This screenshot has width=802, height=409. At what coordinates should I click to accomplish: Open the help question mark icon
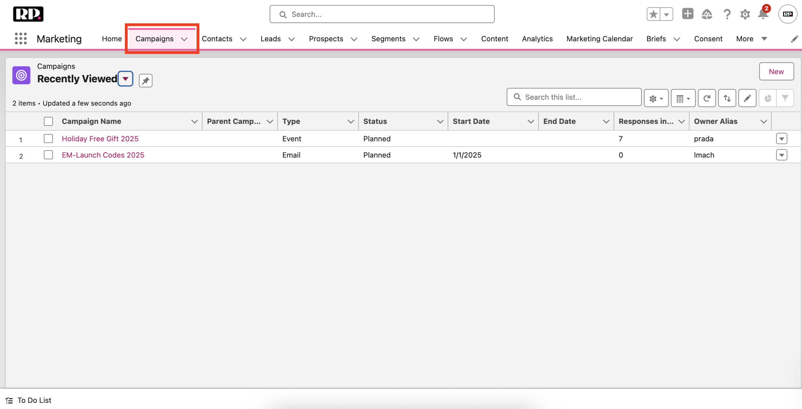(727, 14)
